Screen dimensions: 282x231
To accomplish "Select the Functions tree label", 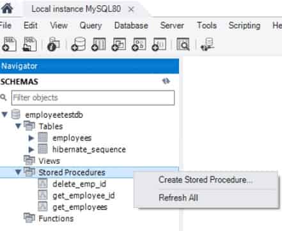I will click(x=56, y=218).
